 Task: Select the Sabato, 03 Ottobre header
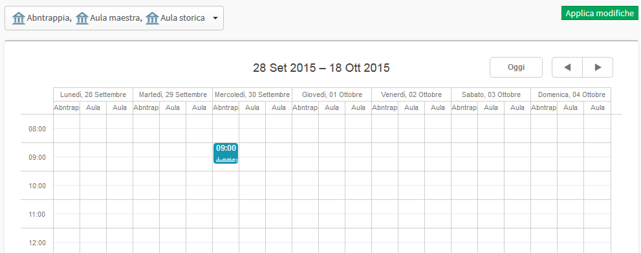491,94
